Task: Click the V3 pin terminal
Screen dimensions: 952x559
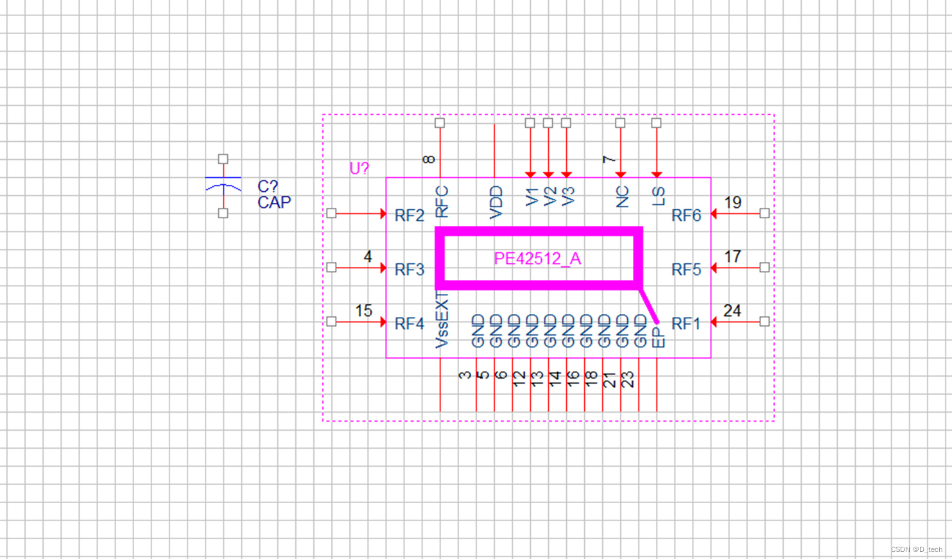Action: click(566, 122)
